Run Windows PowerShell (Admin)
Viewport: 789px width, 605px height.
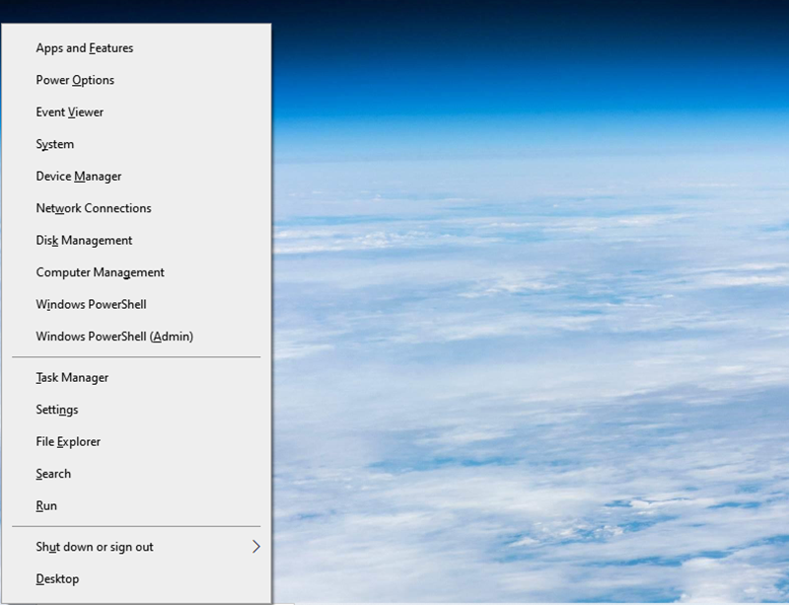114,337
